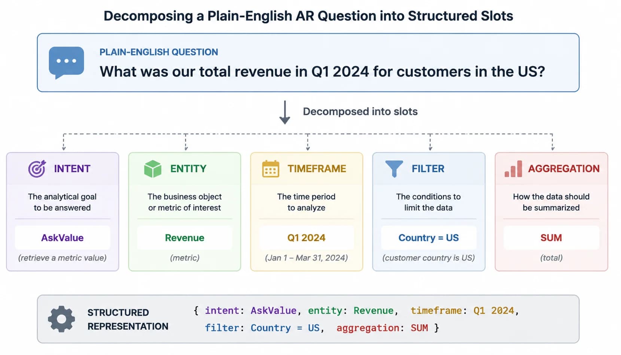Click the red bar chart icon beside AGGREGATION
Image resolution: width=621 pixels, height=355 pixels.
coord(513,169)
